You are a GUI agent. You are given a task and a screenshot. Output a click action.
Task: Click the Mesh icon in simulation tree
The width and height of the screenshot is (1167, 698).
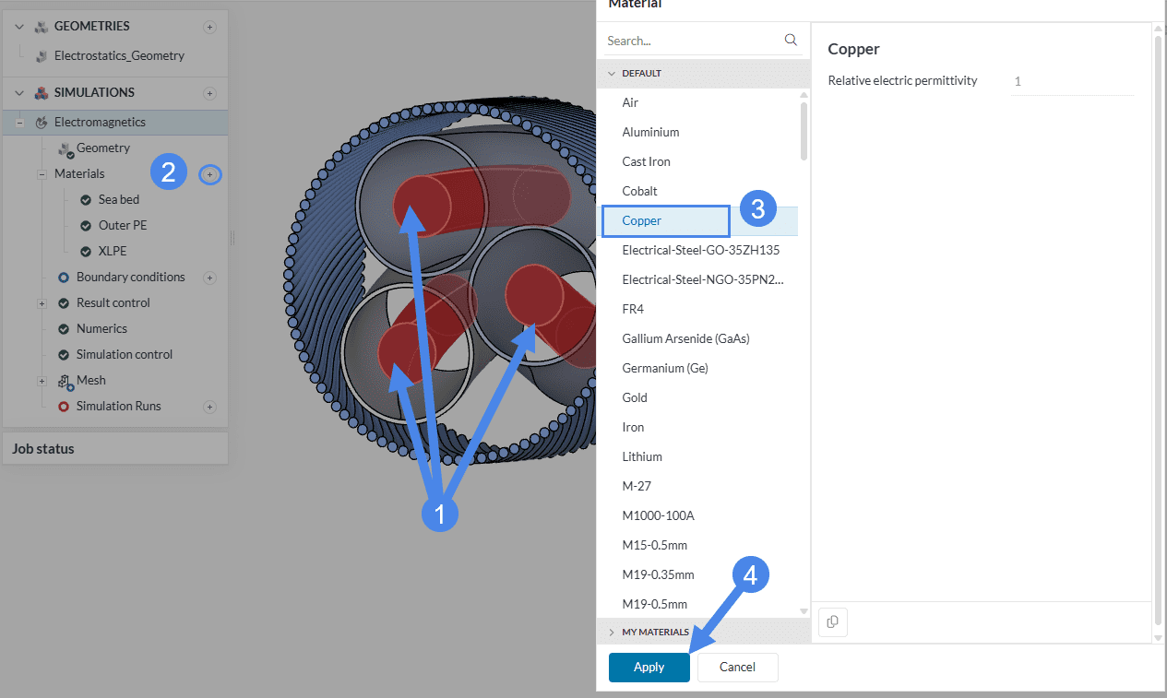(65, 381)
